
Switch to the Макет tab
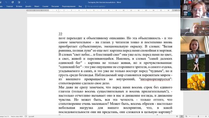pos(37,6)
